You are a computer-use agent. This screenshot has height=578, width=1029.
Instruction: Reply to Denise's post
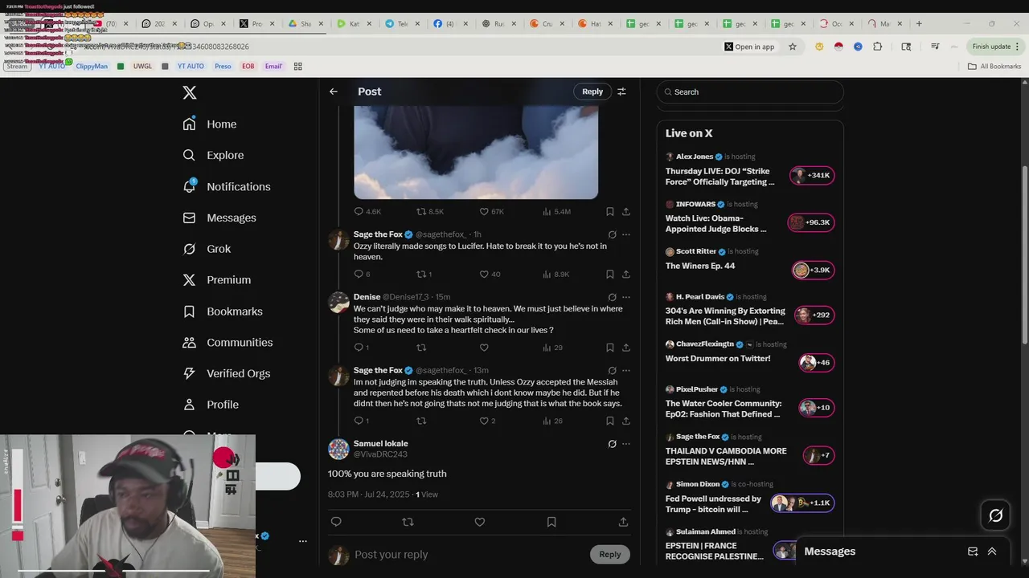(x=359, y=348)
